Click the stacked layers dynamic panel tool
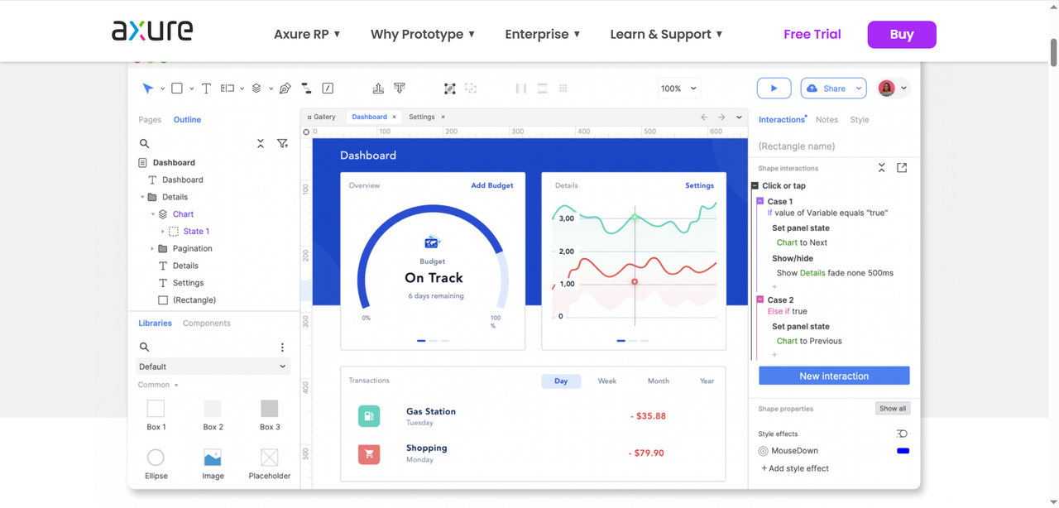This screenshot has height=508, width=1059. coord(256,89)
